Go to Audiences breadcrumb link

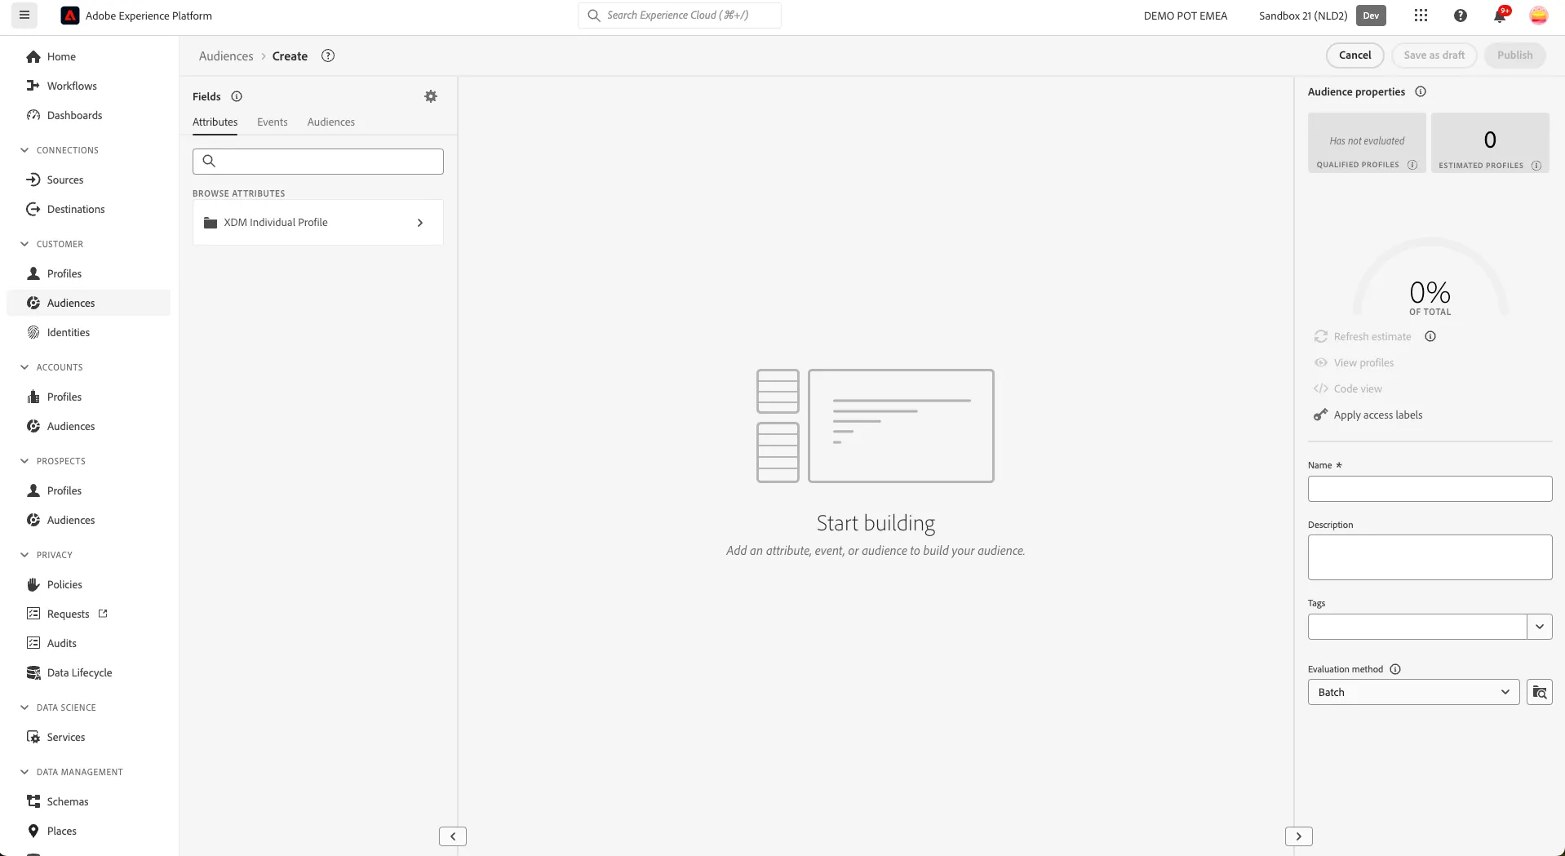(226, 56)
